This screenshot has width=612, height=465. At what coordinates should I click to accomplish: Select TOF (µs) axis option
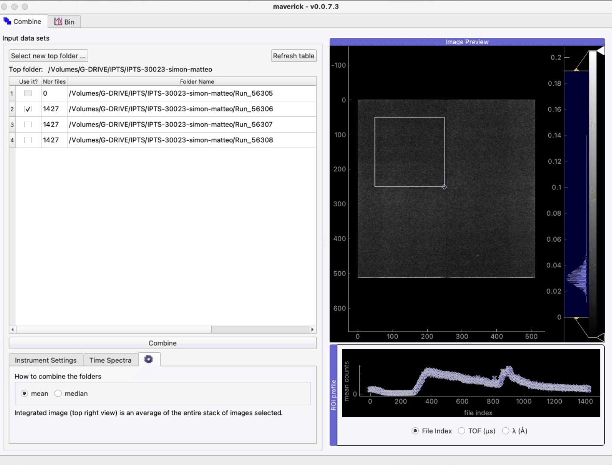click(x=461, y=431)
